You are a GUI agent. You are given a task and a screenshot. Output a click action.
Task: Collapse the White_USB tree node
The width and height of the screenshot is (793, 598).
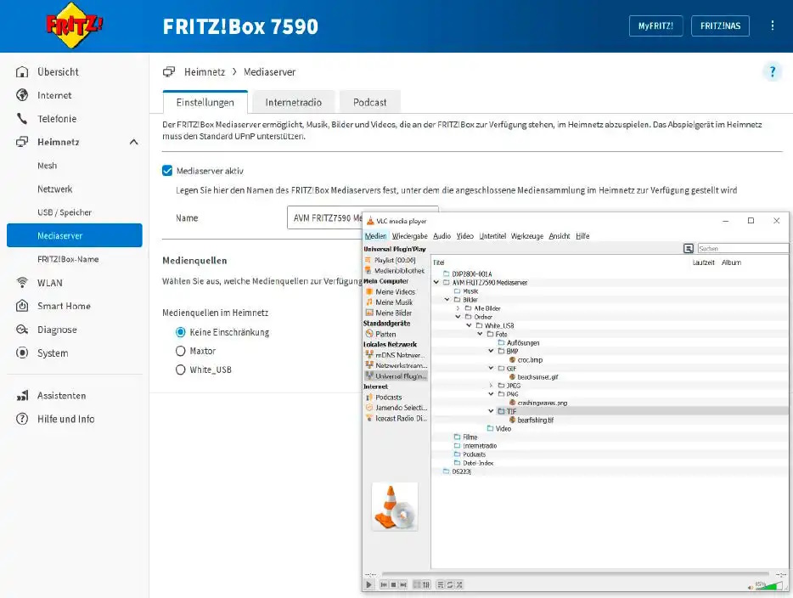(x=469, y=325)
